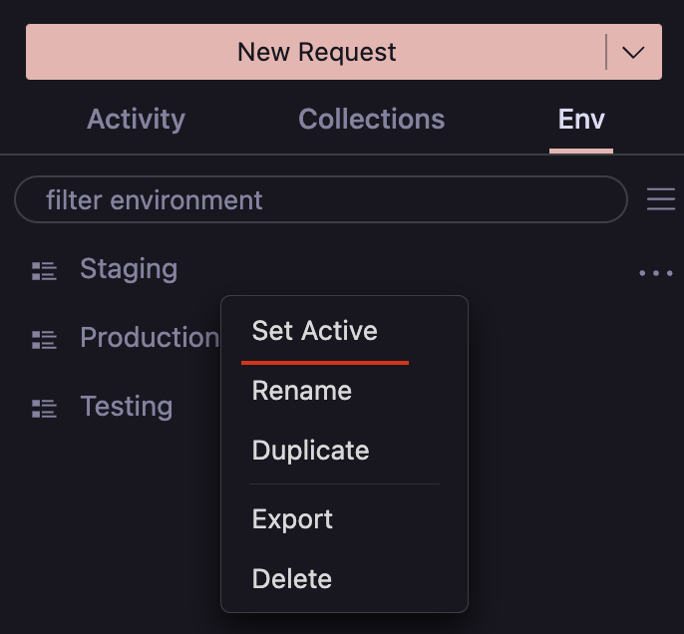Select the Staging environment
684x634 pixels.
pyautogui.click(x=129, y=269)
